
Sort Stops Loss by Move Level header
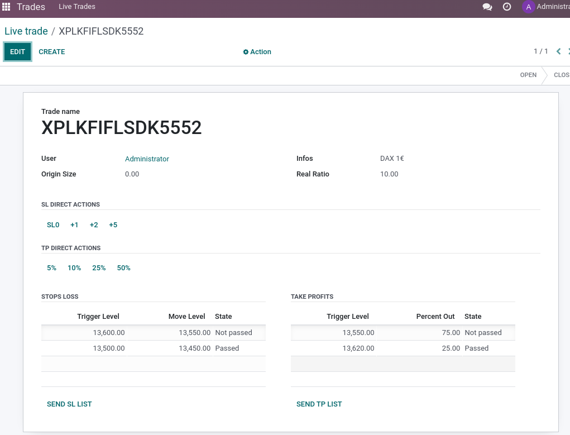[186, 317]
